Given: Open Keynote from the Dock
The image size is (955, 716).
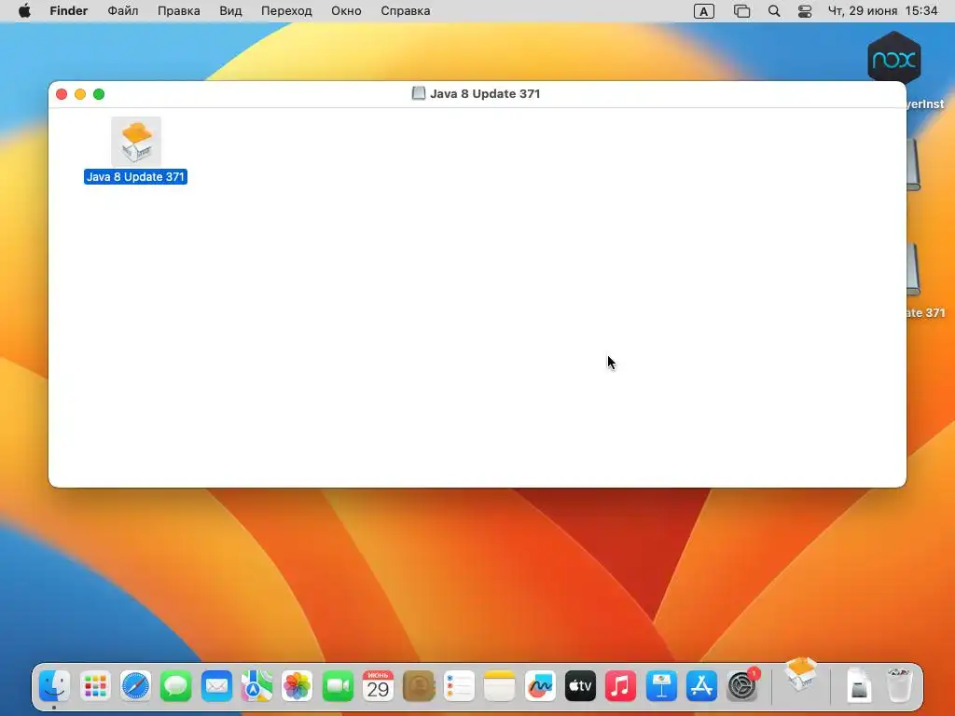Looking at the screenshot, I should tap(661, 687).
